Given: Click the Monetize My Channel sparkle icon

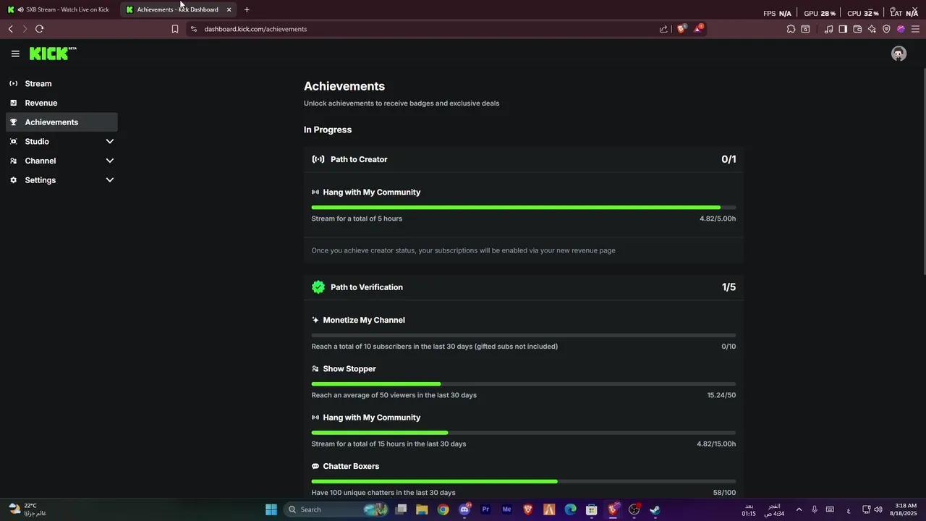Looking at the screenshot, I should pyautogui.click(x=315, y=320).
